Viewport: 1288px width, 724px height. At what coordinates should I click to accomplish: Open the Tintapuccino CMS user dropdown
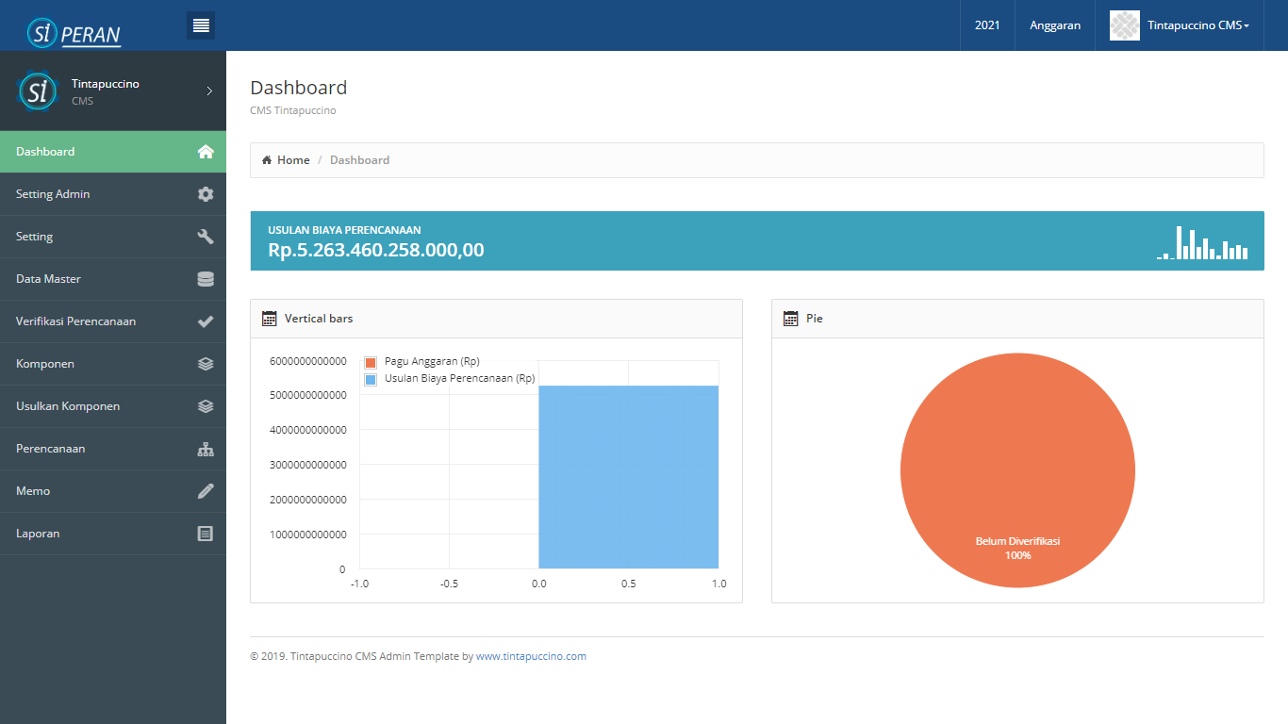pyautogui.click(x=1181, y=25)
